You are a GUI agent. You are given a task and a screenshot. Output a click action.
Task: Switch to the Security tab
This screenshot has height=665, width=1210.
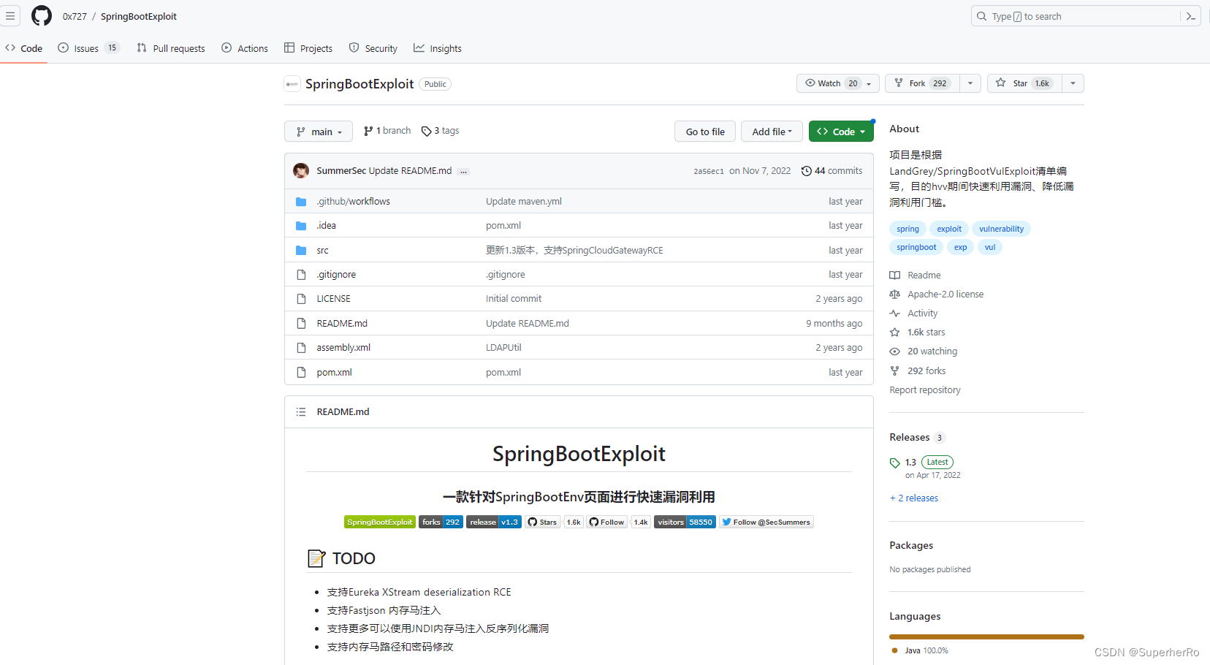click(373, 48)
